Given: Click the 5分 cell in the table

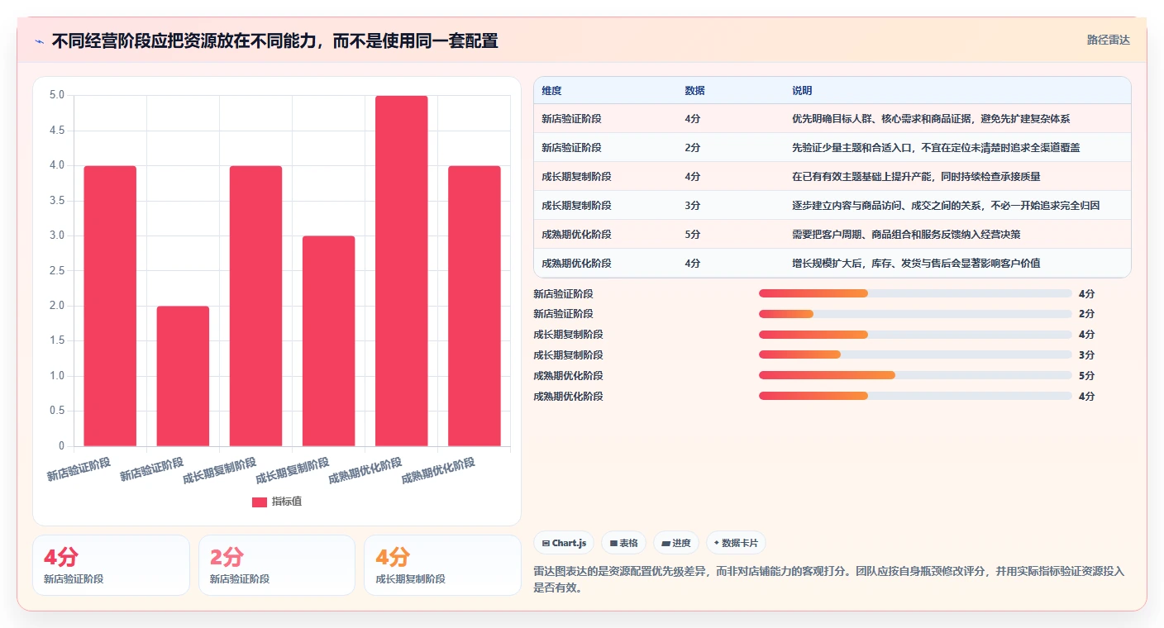Looking at the screenshot, I should (x=693, y=235).
